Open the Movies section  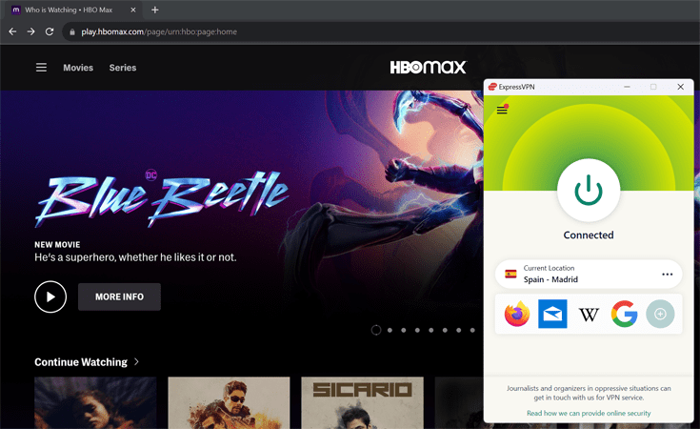pyautogui.click(x=78, y=68)
